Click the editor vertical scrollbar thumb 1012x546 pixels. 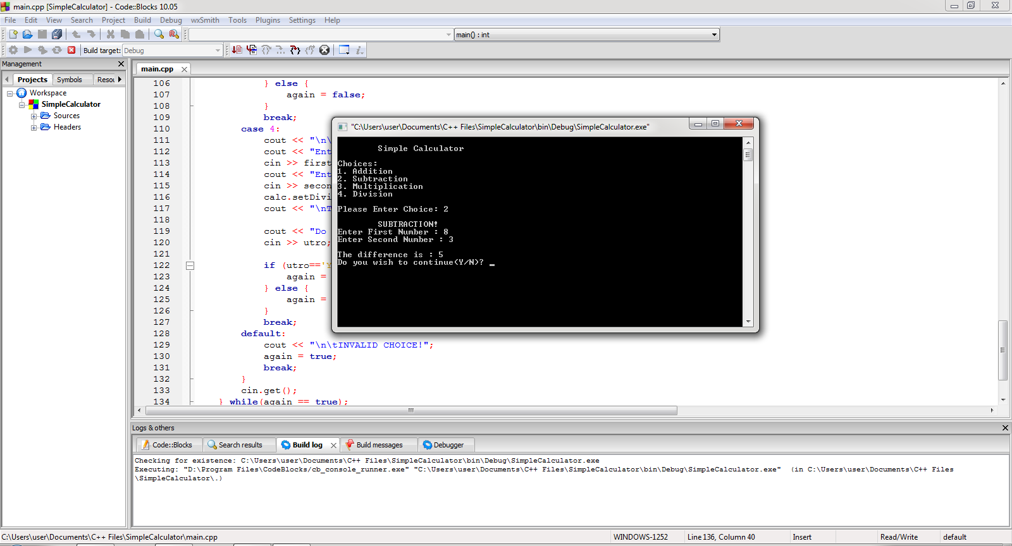[1003, 350]
